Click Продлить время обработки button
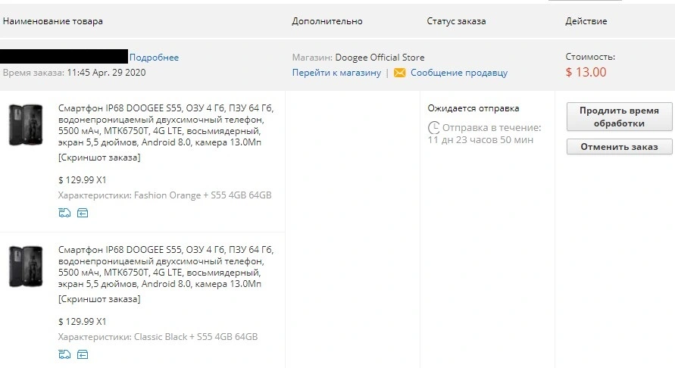Screen dimensions: 675x368 [x=619, y=117]
